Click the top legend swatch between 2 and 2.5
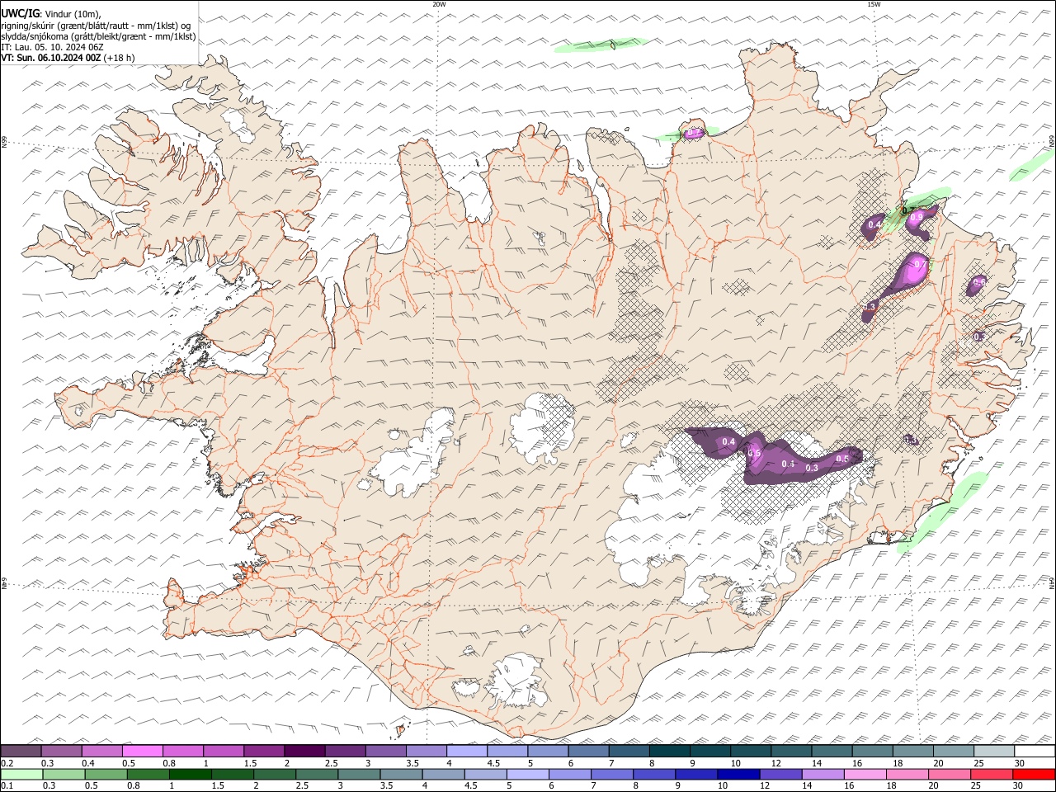Viewport: 1056px width, 792px height. pyautogui.click(x=304, y=751)
